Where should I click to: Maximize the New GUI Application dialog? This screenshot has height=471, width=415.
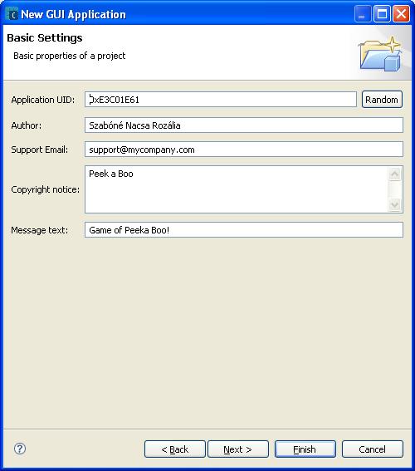382,14
